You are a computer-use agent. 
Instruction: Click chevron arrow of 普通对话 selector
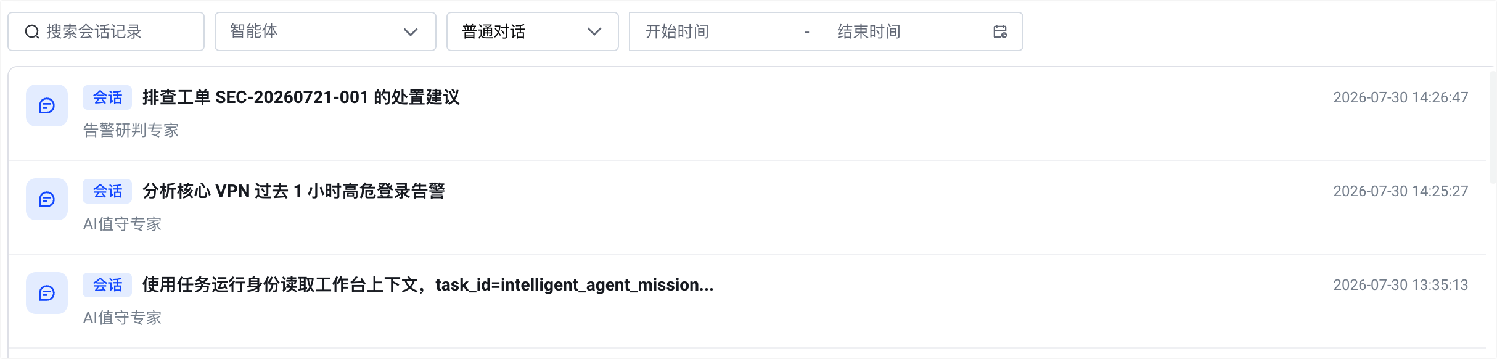click(x=594, y=31)
